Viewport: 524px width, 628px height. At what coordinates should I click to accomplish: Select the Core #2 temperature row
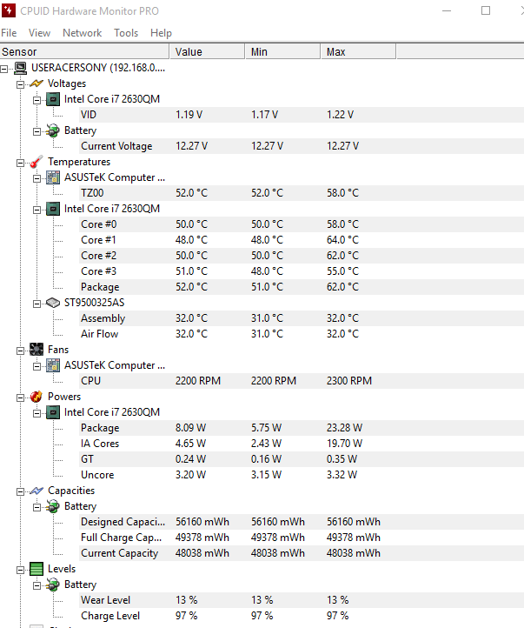pyautogui.click(x=302, y=256)
